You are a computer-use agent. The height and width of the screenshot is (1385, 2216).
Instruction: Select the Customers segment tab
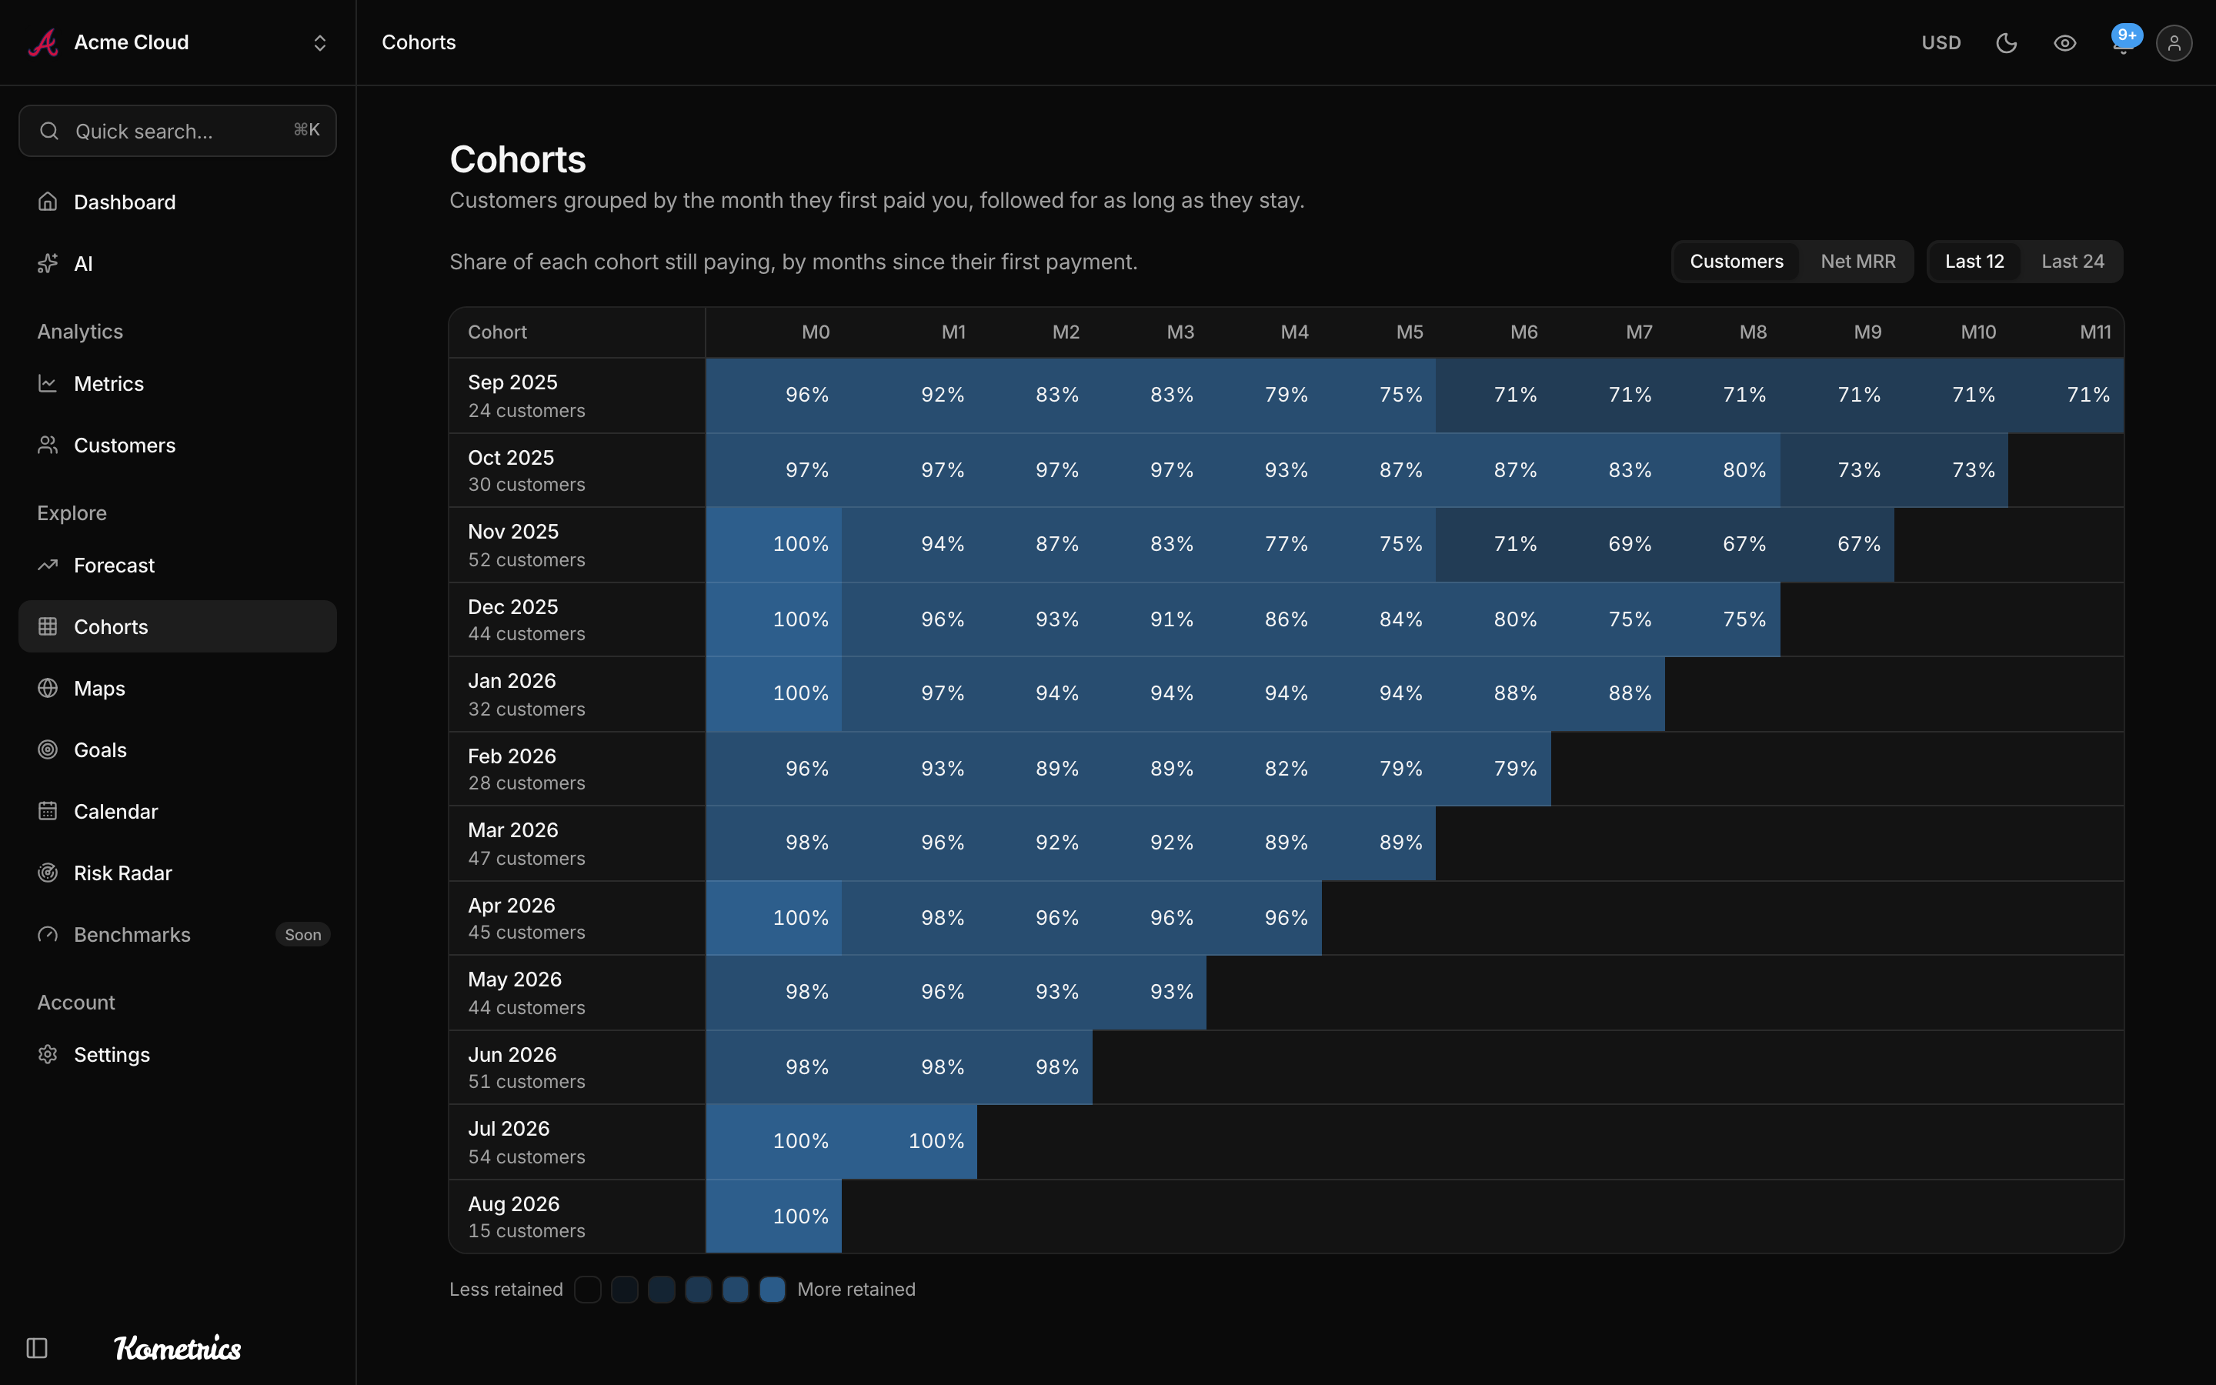click(1736, 261)
